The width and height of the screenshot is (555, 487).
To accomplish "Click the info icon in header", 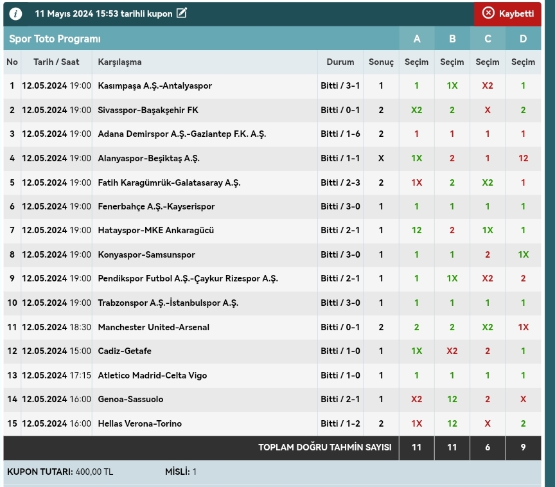I will click(x=15, y=13).
